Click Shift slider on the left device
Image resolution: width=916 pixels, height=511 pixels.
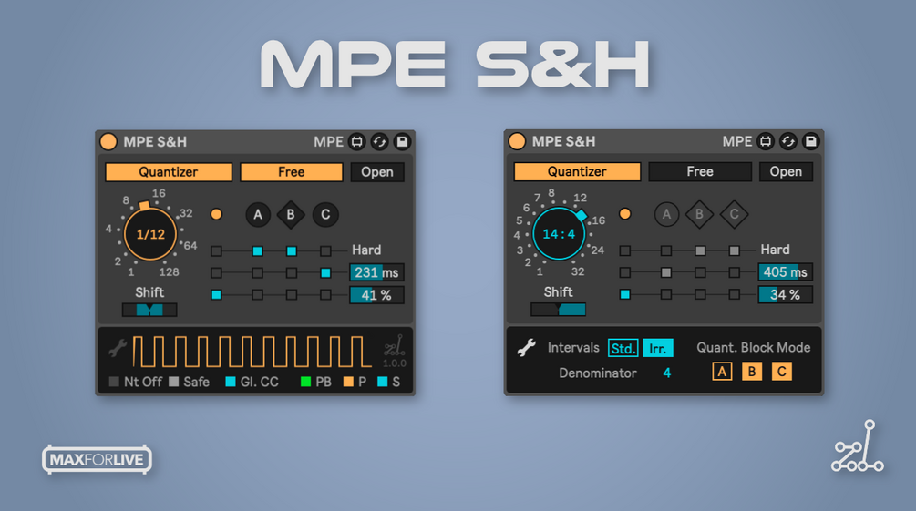[x=149, y=310]
